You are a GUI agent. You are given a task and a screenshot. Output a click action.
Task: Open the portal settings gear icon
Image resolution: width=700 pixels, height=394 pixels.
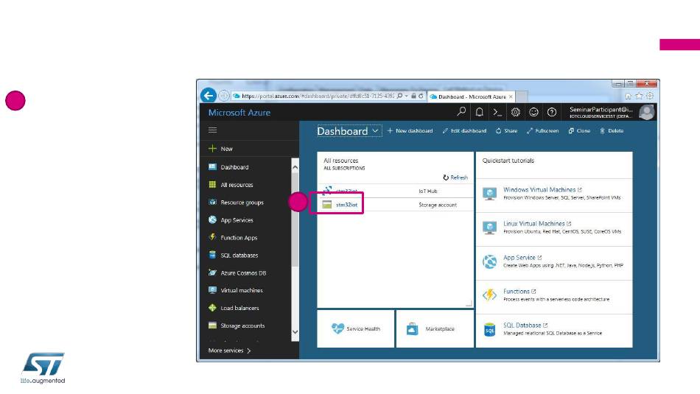(x=516, y=113)
